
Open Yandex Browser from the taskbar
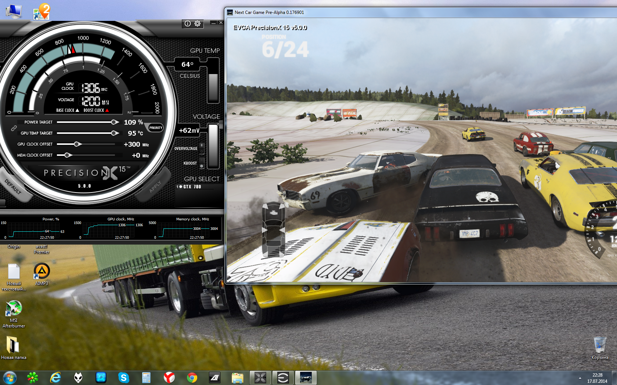169,378
